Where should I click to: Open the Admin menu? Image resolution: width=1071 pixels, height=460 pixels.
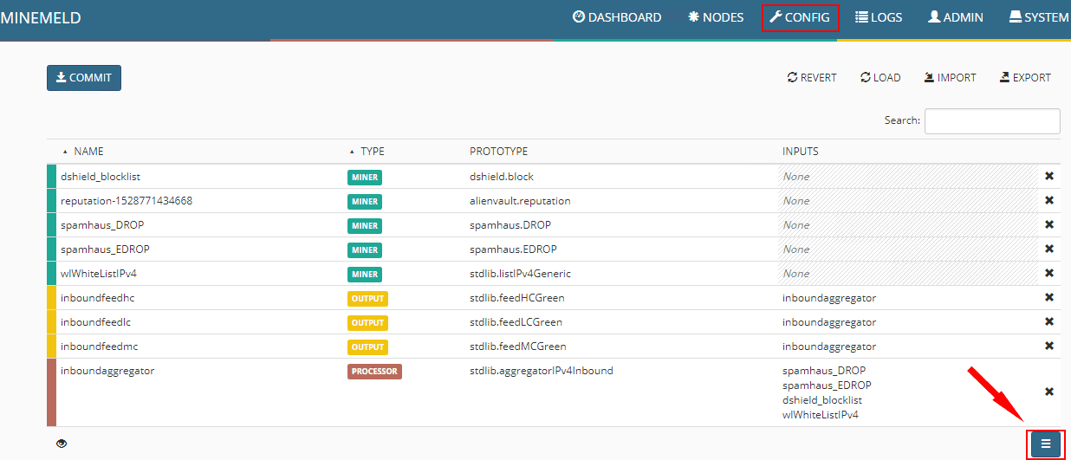pyautogui.click(x=956, y=17)
